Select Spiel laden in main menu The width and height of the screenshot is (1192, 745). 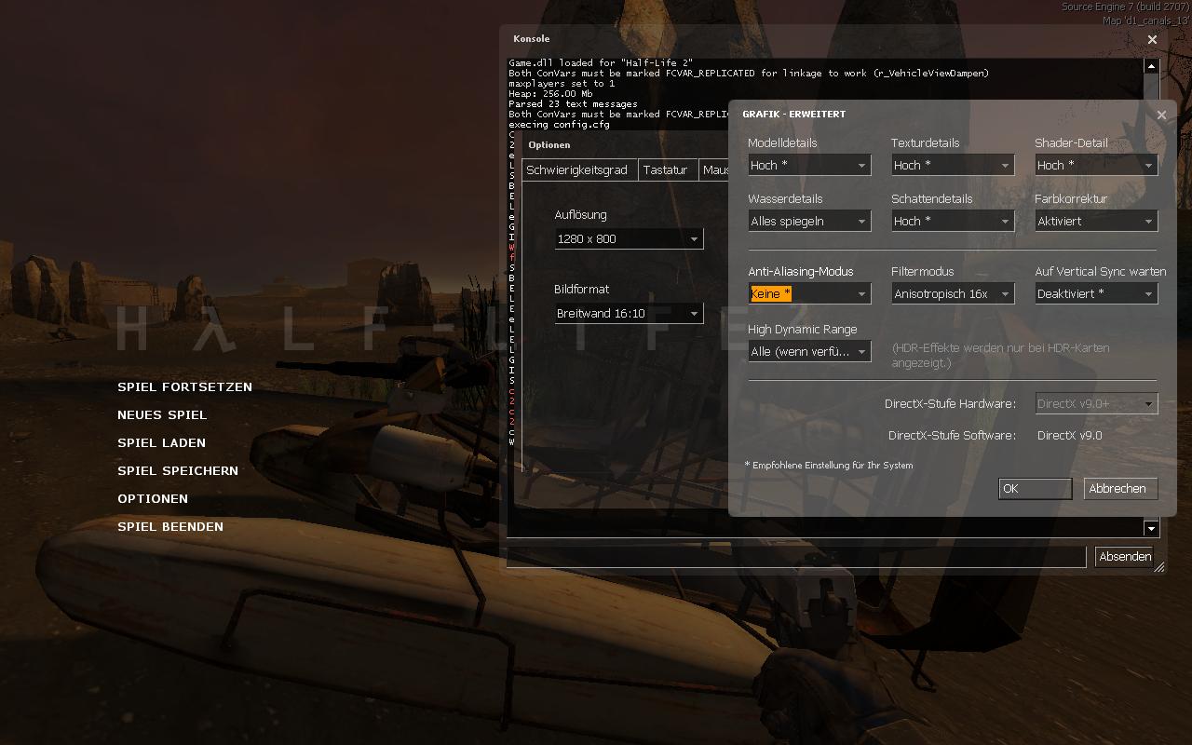[x=161, y=442]
